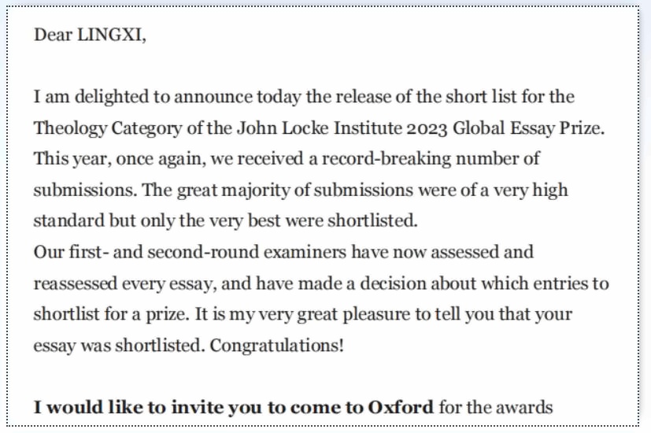Click 'John Locke Institute' in the text
This screenshot has width=651, height=433.
point(320,128)
